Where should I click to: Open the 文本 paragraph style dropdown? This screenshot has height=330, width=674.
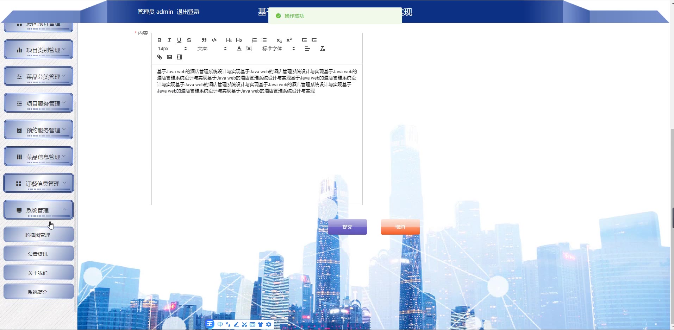(x=212, y=49)
